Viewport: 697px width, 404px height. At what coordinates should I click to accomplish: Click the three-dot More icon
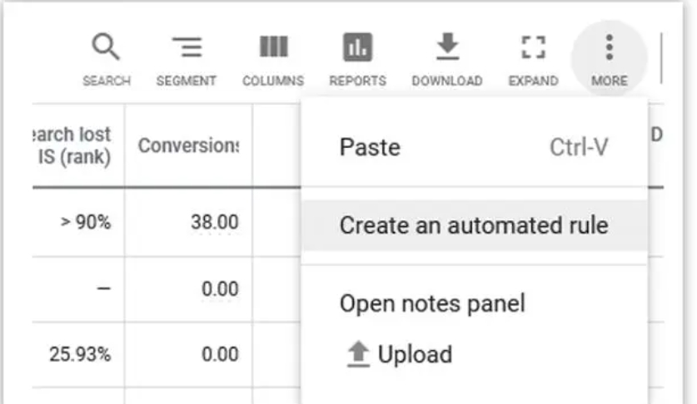(609, 48)
